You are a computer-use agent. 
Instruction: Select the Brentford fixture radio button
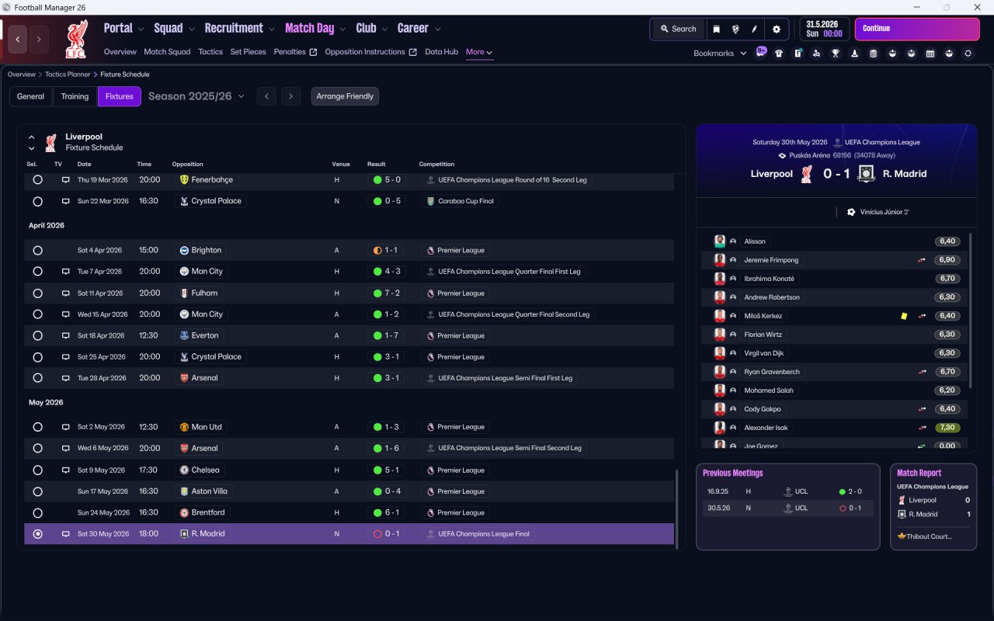37,512
